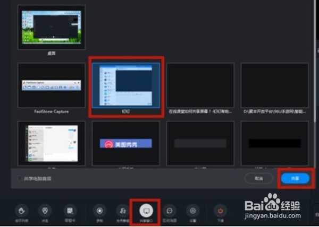Viewport: 319px width, 227px height.
Task: Start recording with the 录制 icon
Action: tap(99, 211)
